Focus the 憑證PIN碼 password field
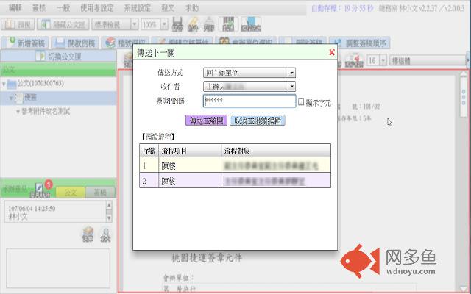The height and width of the screenshot is (294, 471). (249, 101)
